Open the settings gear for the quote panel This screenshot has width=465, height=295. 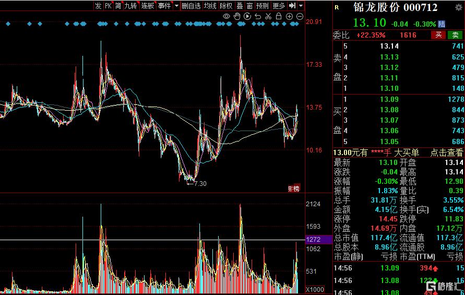click(x=458, y=7)
